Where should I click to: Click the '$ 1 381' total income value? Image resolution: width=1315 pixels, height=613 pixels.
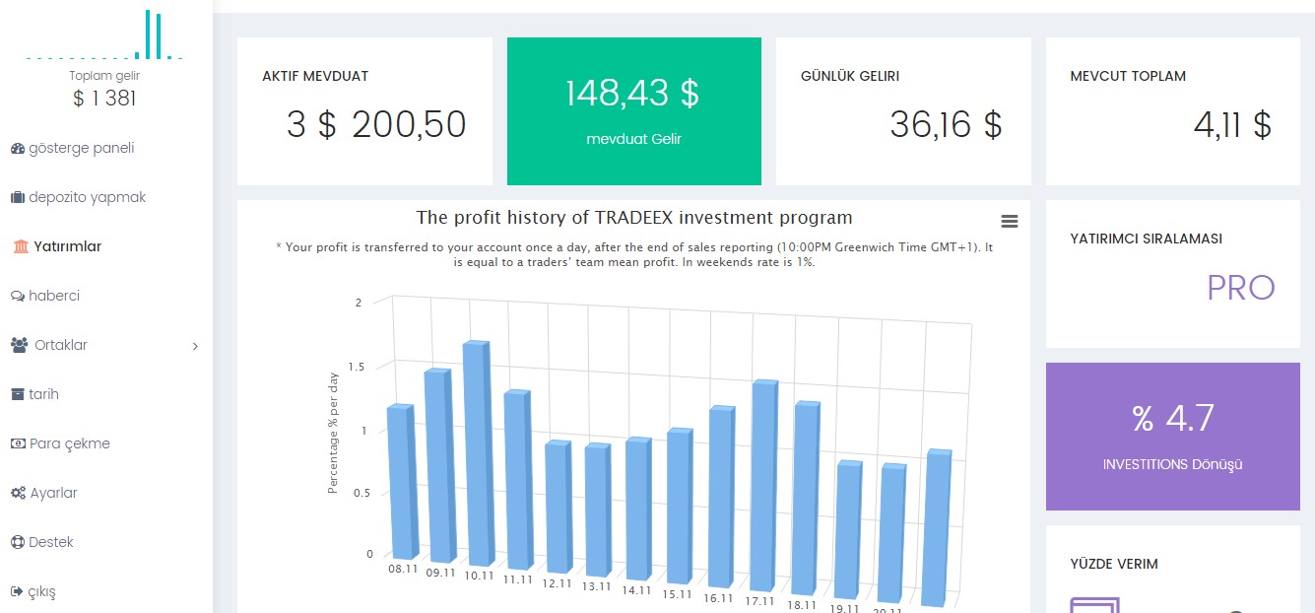tap(104, 99)
